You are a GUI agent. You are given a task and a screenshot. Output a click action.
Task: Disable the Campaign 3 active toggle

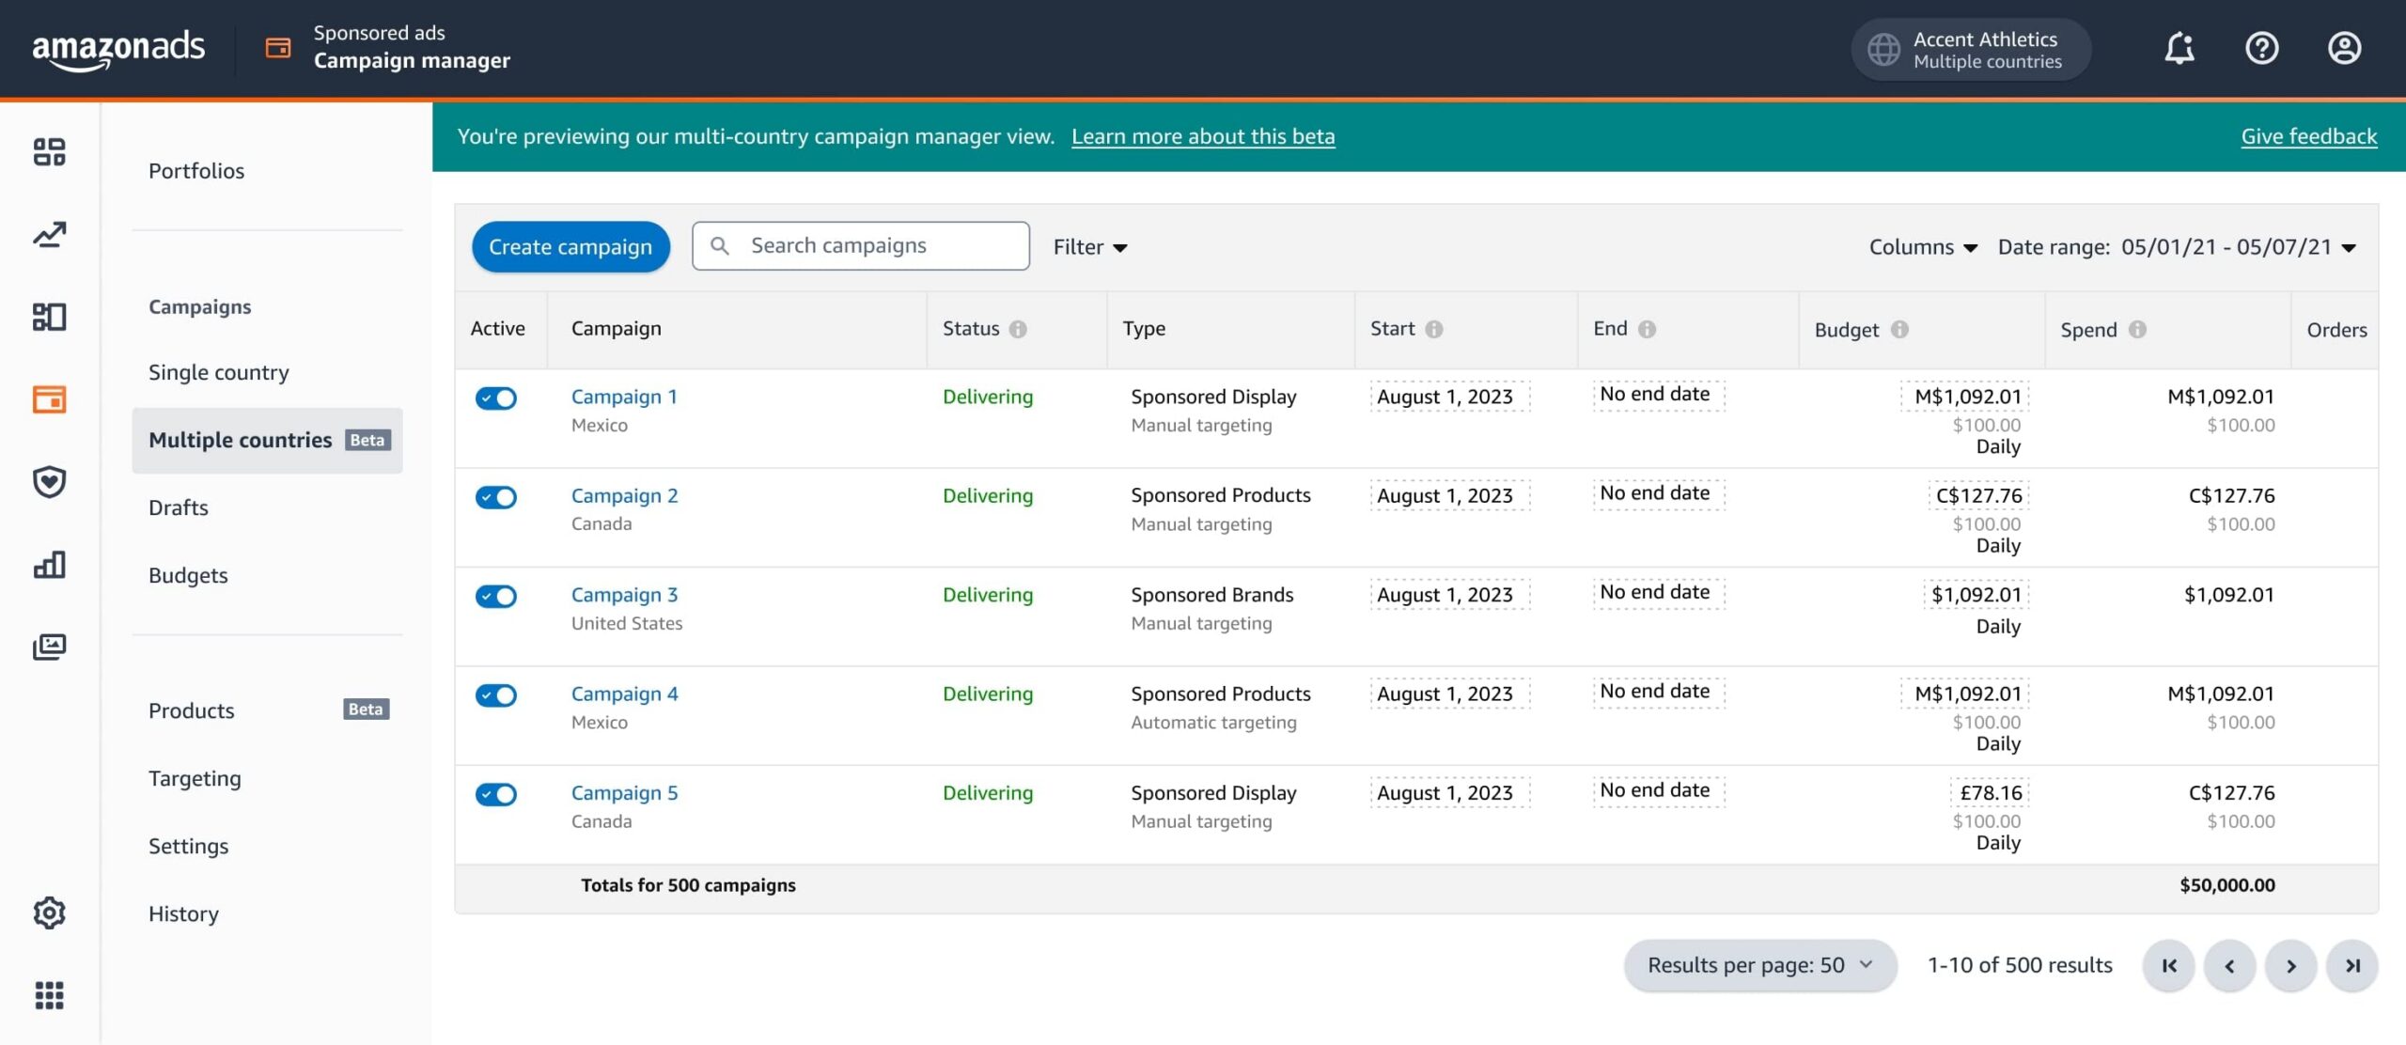495,597
